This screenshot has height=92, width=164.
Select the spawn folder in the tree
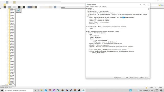[10, 85]
